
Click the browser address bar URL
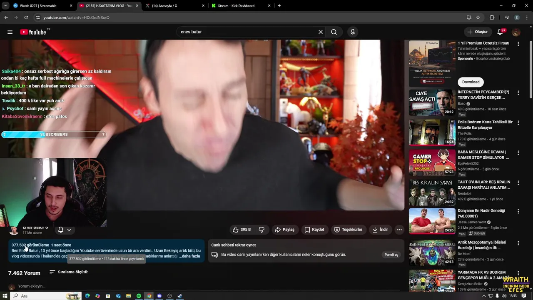77,17
